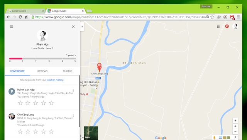247x140 pixels.
Task: Open Huỳnh Văn Hiệp place title
Action: pos(26,89)
